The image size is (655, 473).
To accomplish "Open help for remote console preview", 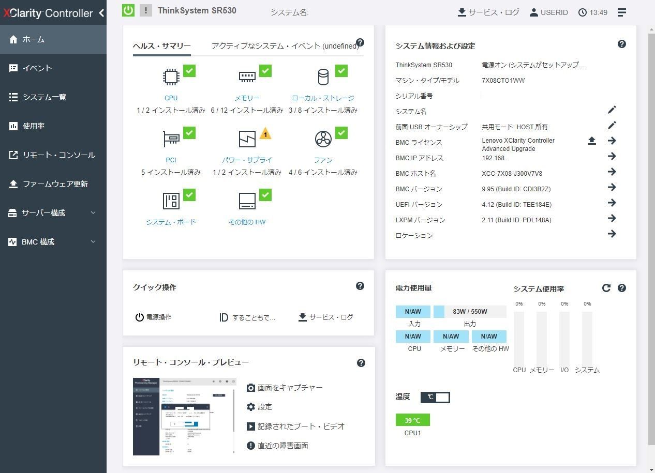I will point(361,363).
